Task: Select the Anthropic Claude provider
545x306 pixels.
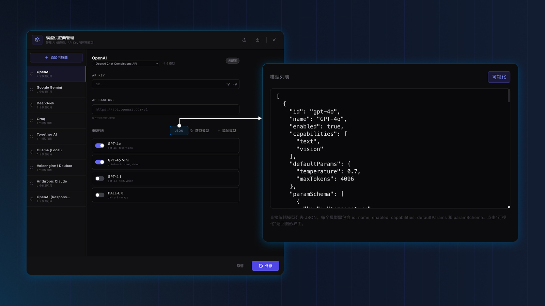Action: [56, 183]
